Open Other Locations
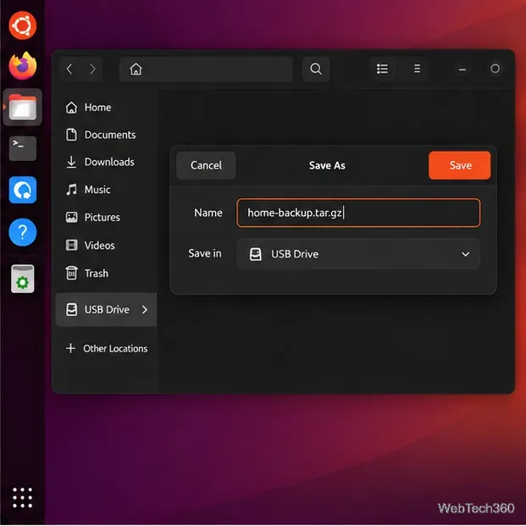Screen dimensions: 526x526 (x=107, y=348)
